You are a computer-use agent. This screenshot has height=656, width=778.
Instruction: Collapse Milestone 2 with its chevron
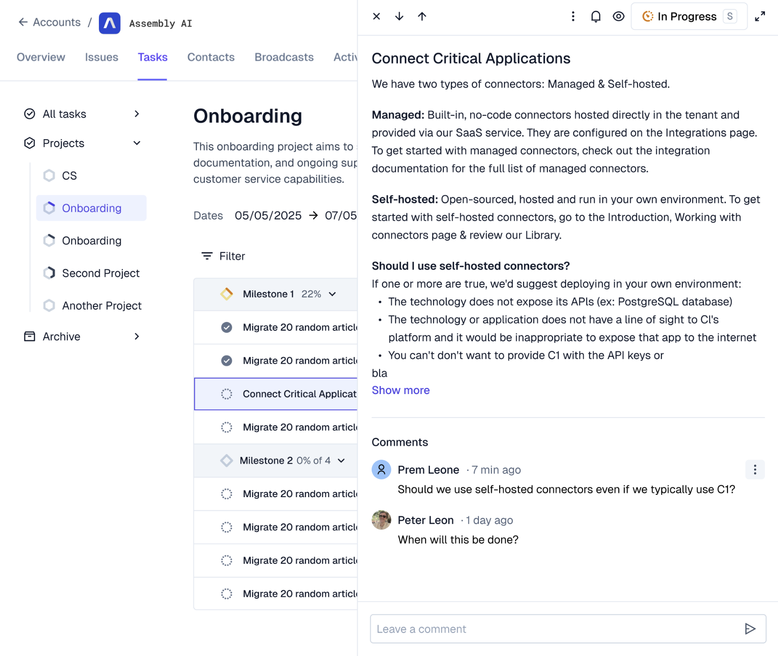coord(341,461)
